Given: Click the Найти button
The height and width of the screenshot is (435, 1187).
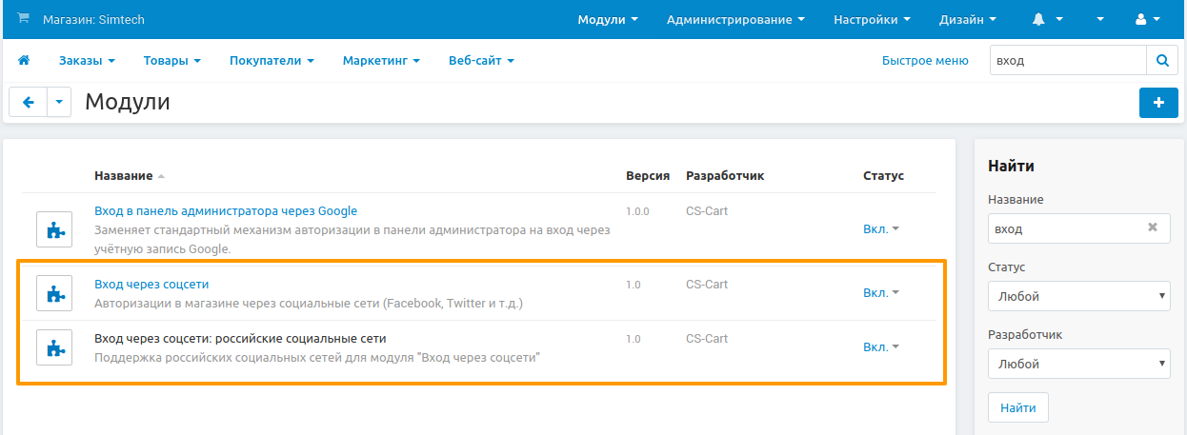Looking at the screenshot, I should click(x=1017, y=407).
